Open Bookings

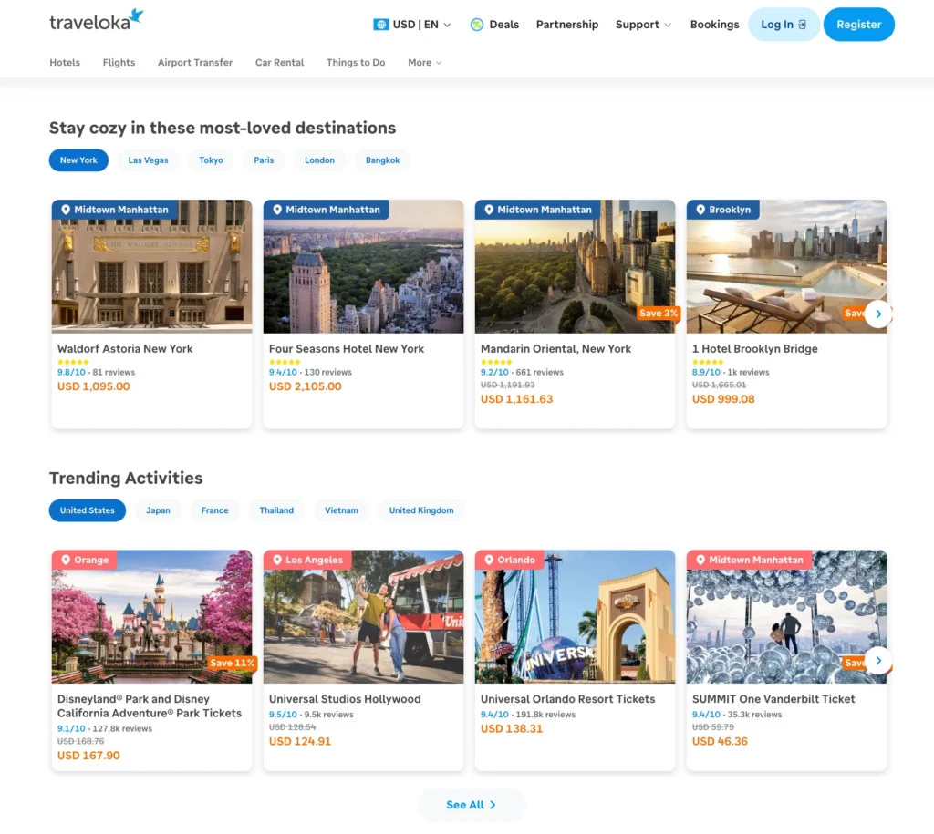point(714,25)
